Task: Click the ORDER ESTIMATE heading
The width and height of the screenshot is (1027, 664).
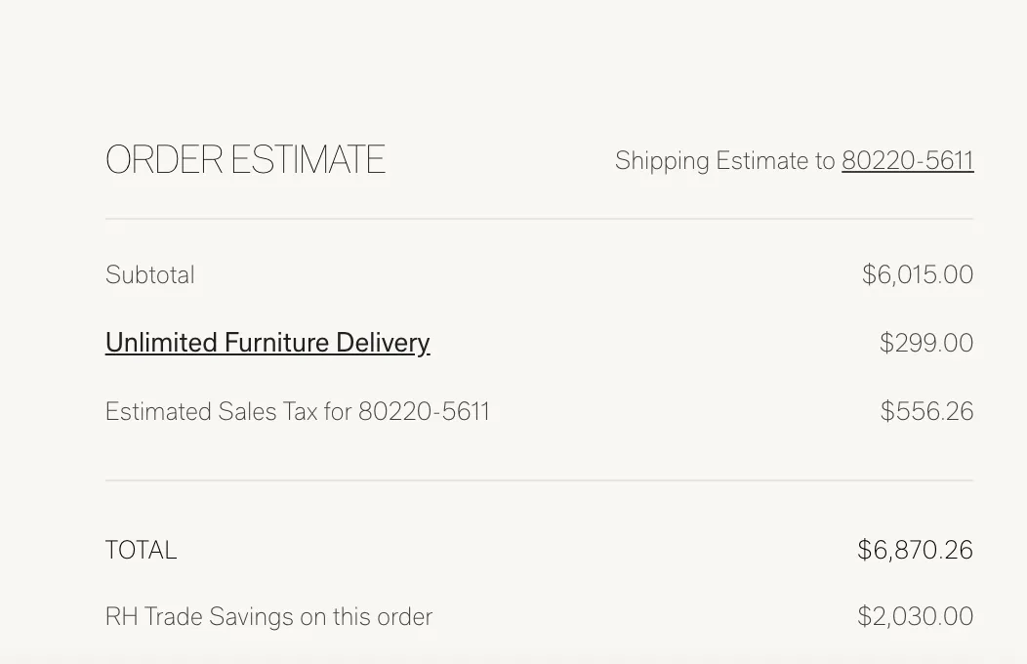Action: [x=246, y=159]
